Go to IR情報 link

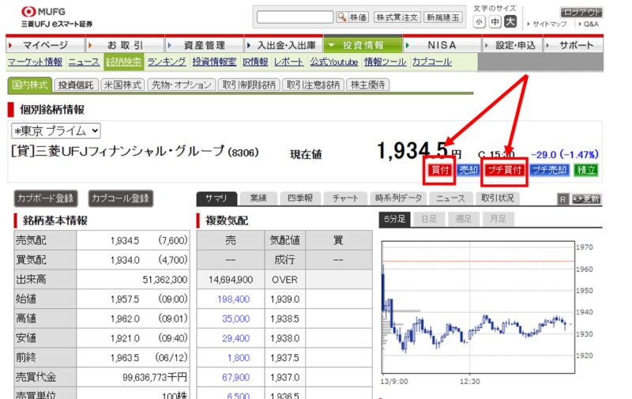(x=255, y=62)
